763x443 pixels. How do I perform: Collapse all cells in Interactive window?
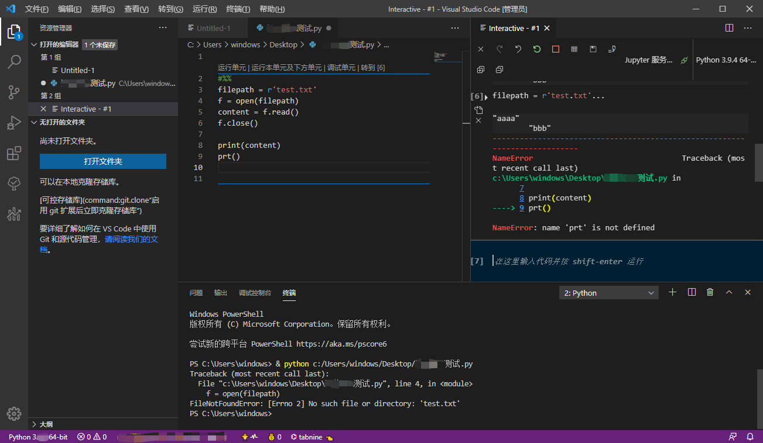tap(499, 70)
